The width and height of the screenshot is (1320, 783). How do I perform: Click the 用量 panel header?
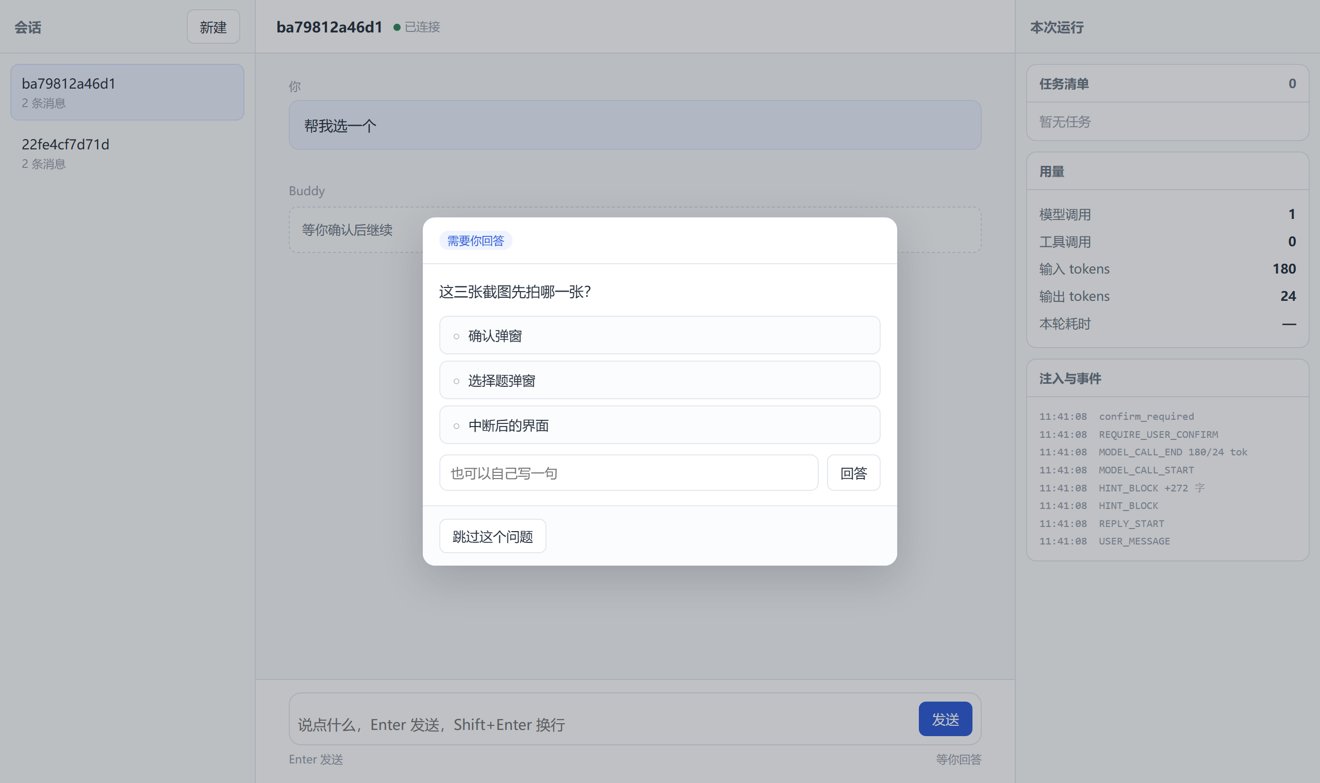1167,172
